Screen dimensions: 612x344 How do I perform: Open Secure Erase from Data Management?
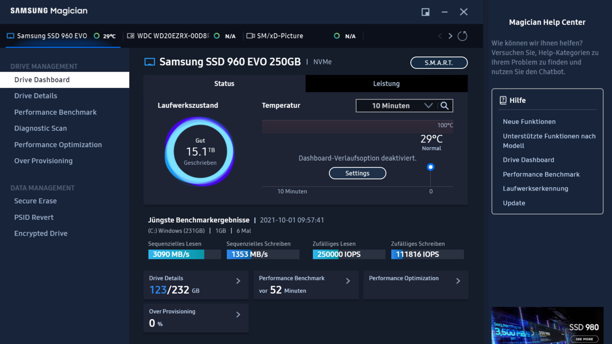pyautogui.click(x=35, y=201)
